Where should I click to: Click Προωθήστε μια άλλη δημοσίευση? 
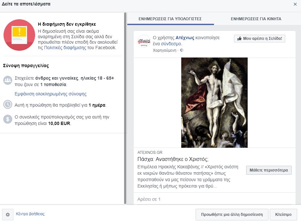tap(232, 214)
